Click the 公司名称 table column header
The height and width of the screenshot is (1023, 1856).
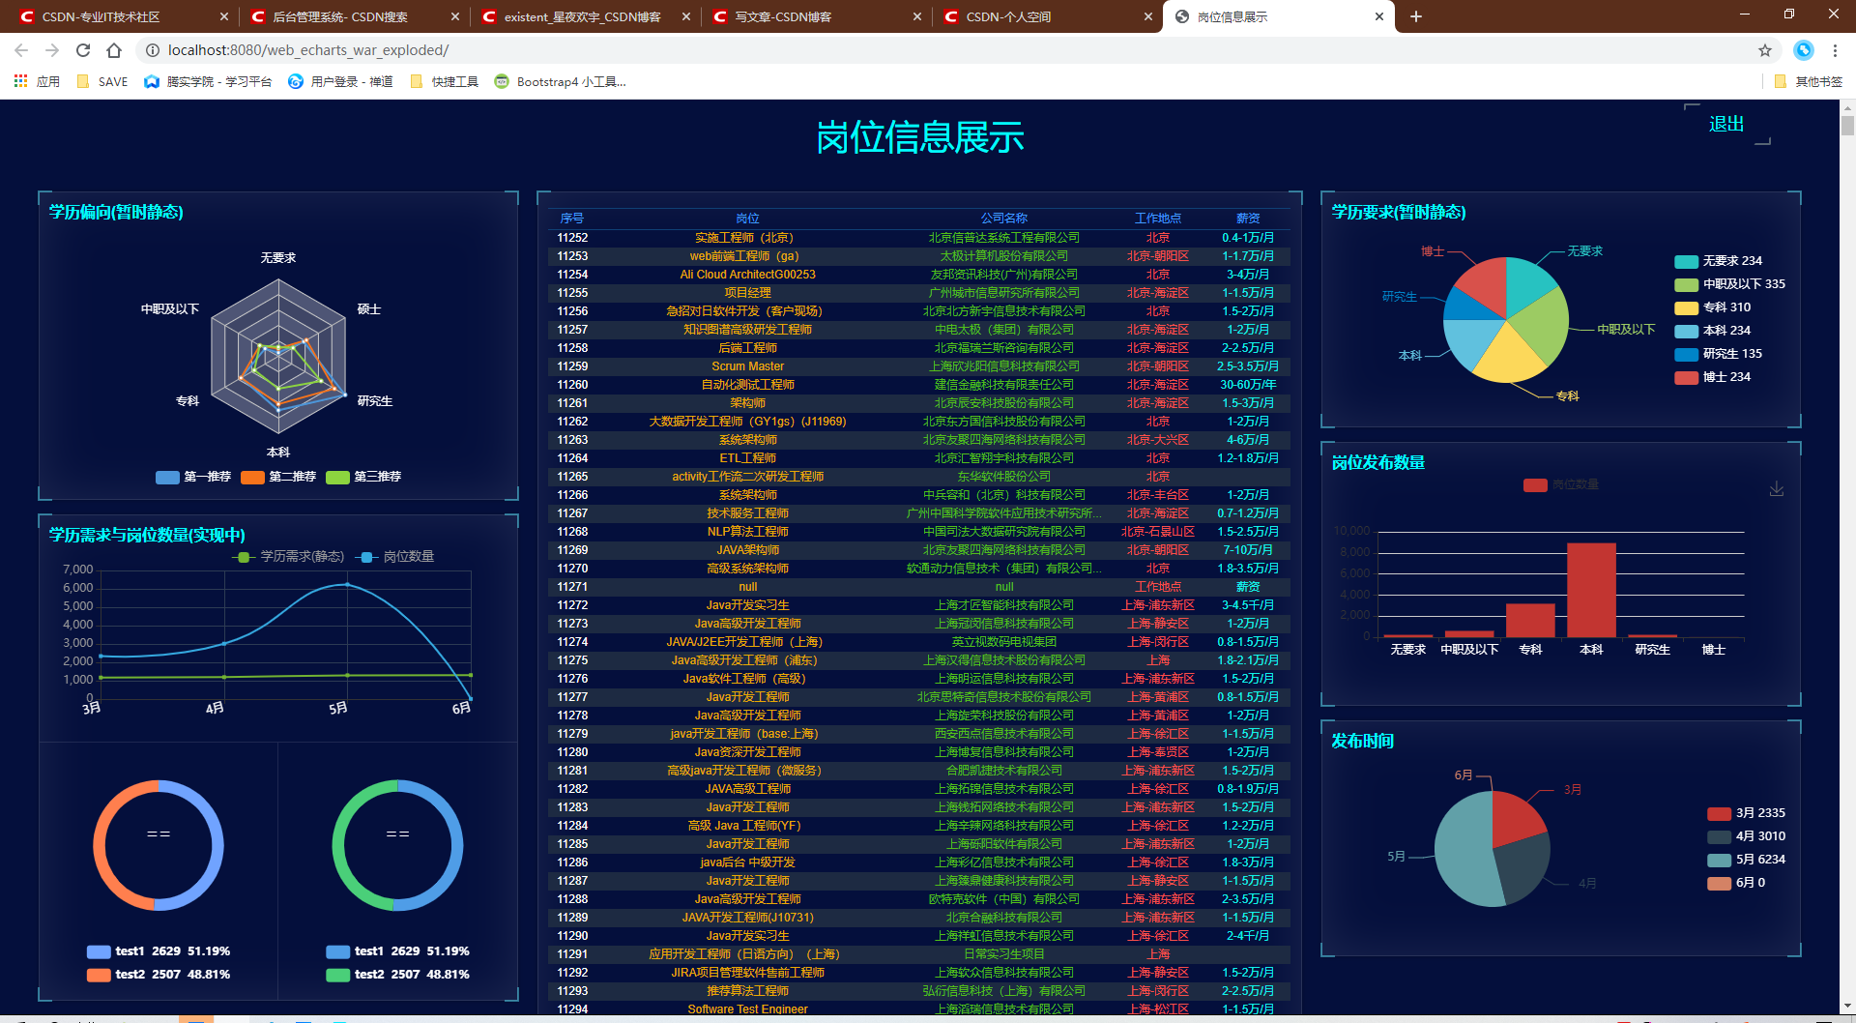point(1004,219)
